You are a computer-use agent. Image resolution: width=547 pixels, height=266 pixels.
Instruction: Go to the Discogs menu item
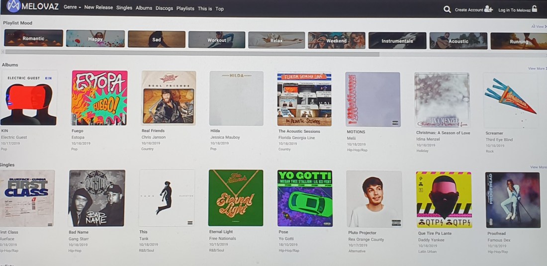(164, 8)
